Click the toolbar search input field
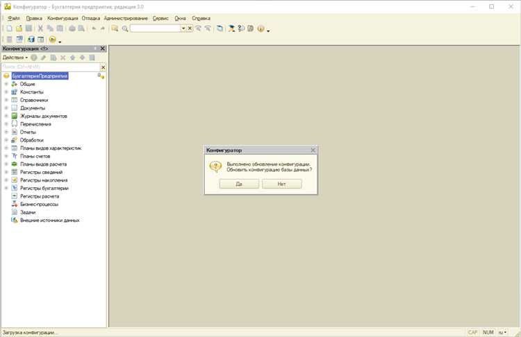Screen dimensions: 521x337 155,28
